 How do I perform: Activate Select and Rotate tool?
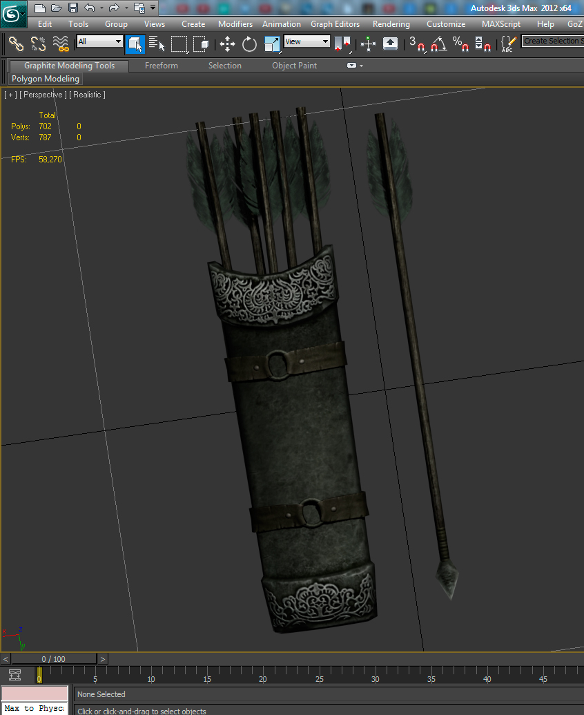point(249,44)
